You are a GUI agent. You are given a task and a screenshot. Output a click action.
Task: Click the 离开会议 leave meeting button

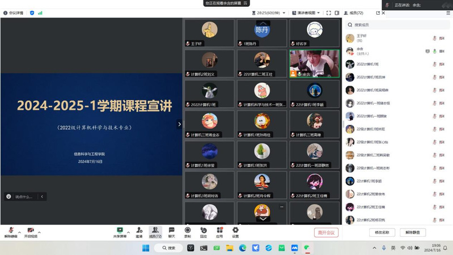(326, 232)
